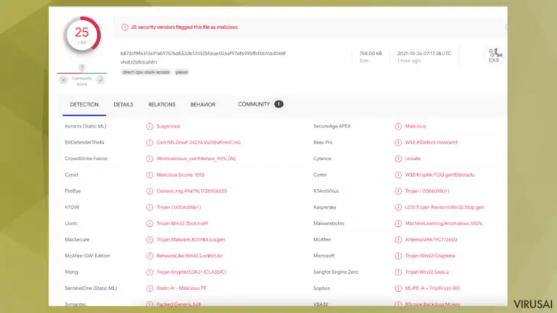The height and width of the screenshot is (313, 557).
Task: Vote down with community score X icon
Action: tap(63, 80)
